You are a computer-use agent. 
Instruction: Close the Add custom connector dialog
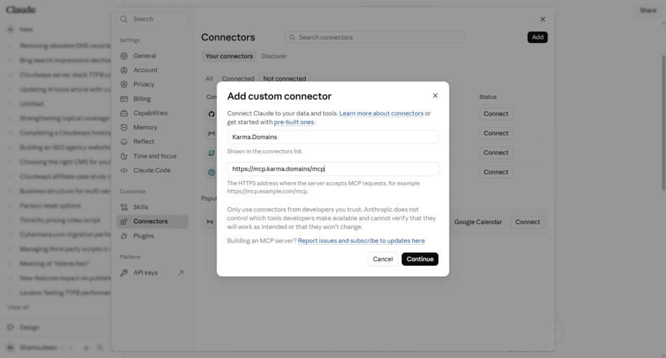(x=435, y=96)
